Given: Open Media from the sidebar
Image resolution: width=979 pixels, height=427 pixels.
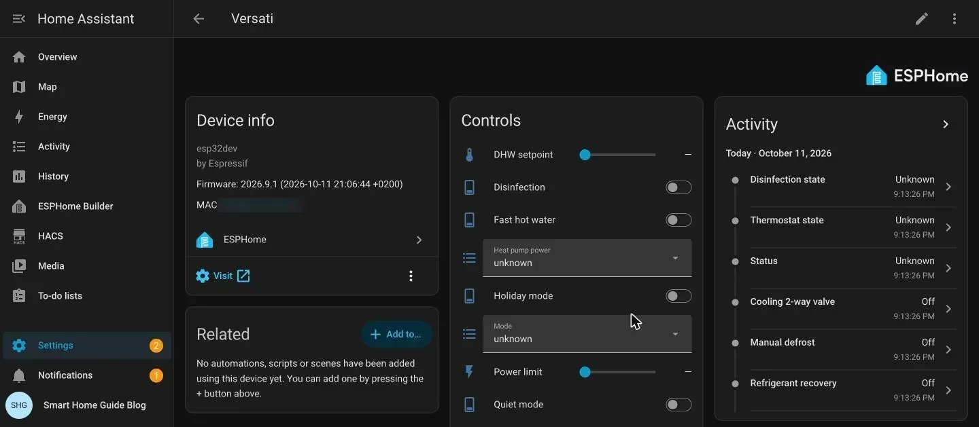Looking at the screenshot, I should point(87,266).
